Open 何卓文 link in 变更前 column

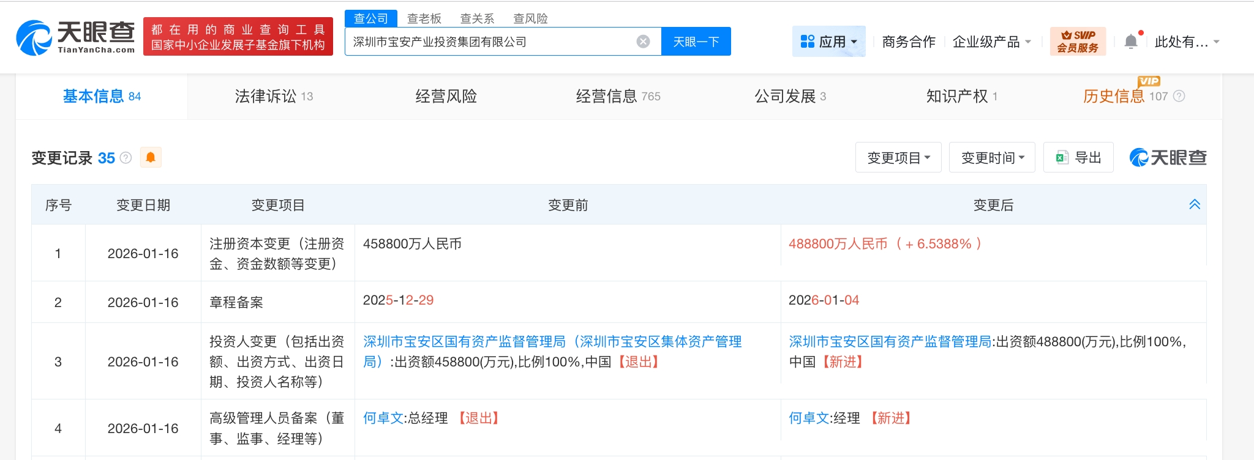pos(383,418)
